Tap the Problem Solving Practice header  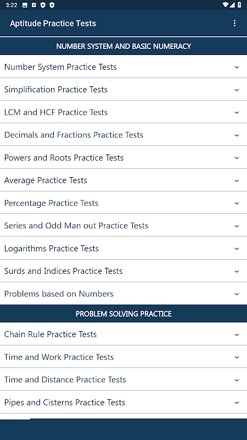[123, 313]
